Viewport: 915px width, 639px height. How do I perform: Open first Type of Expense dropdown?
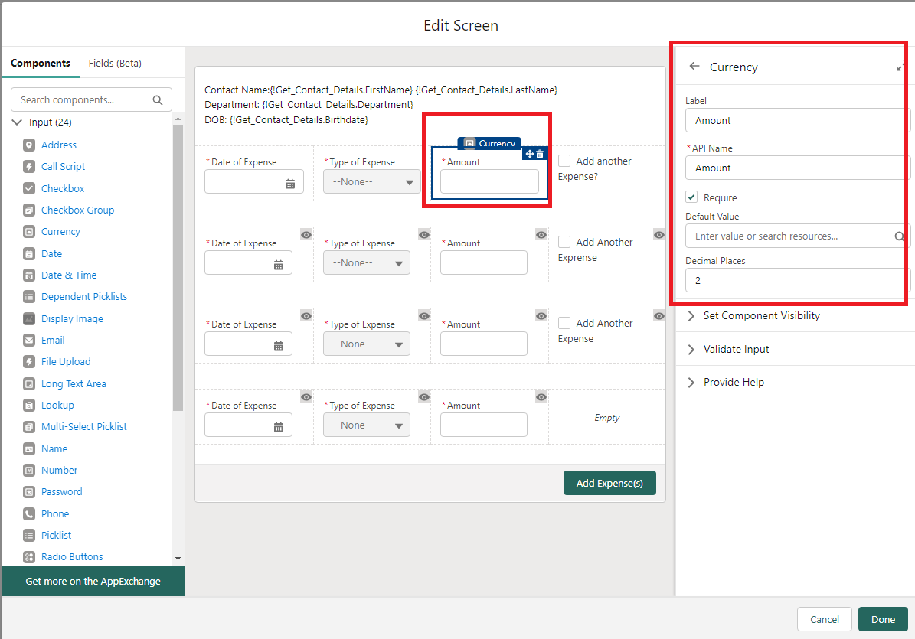[x=372, y=182]
